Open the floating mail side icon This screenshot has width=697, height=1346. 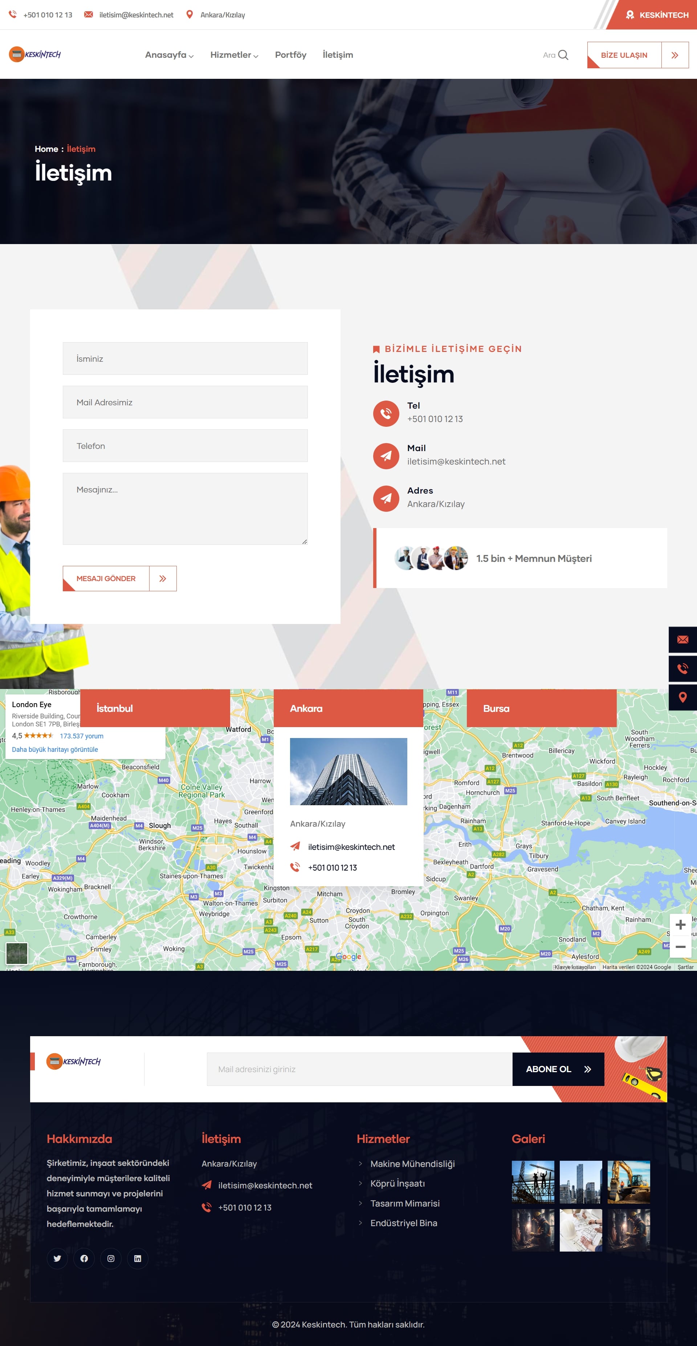pos(682,640)
